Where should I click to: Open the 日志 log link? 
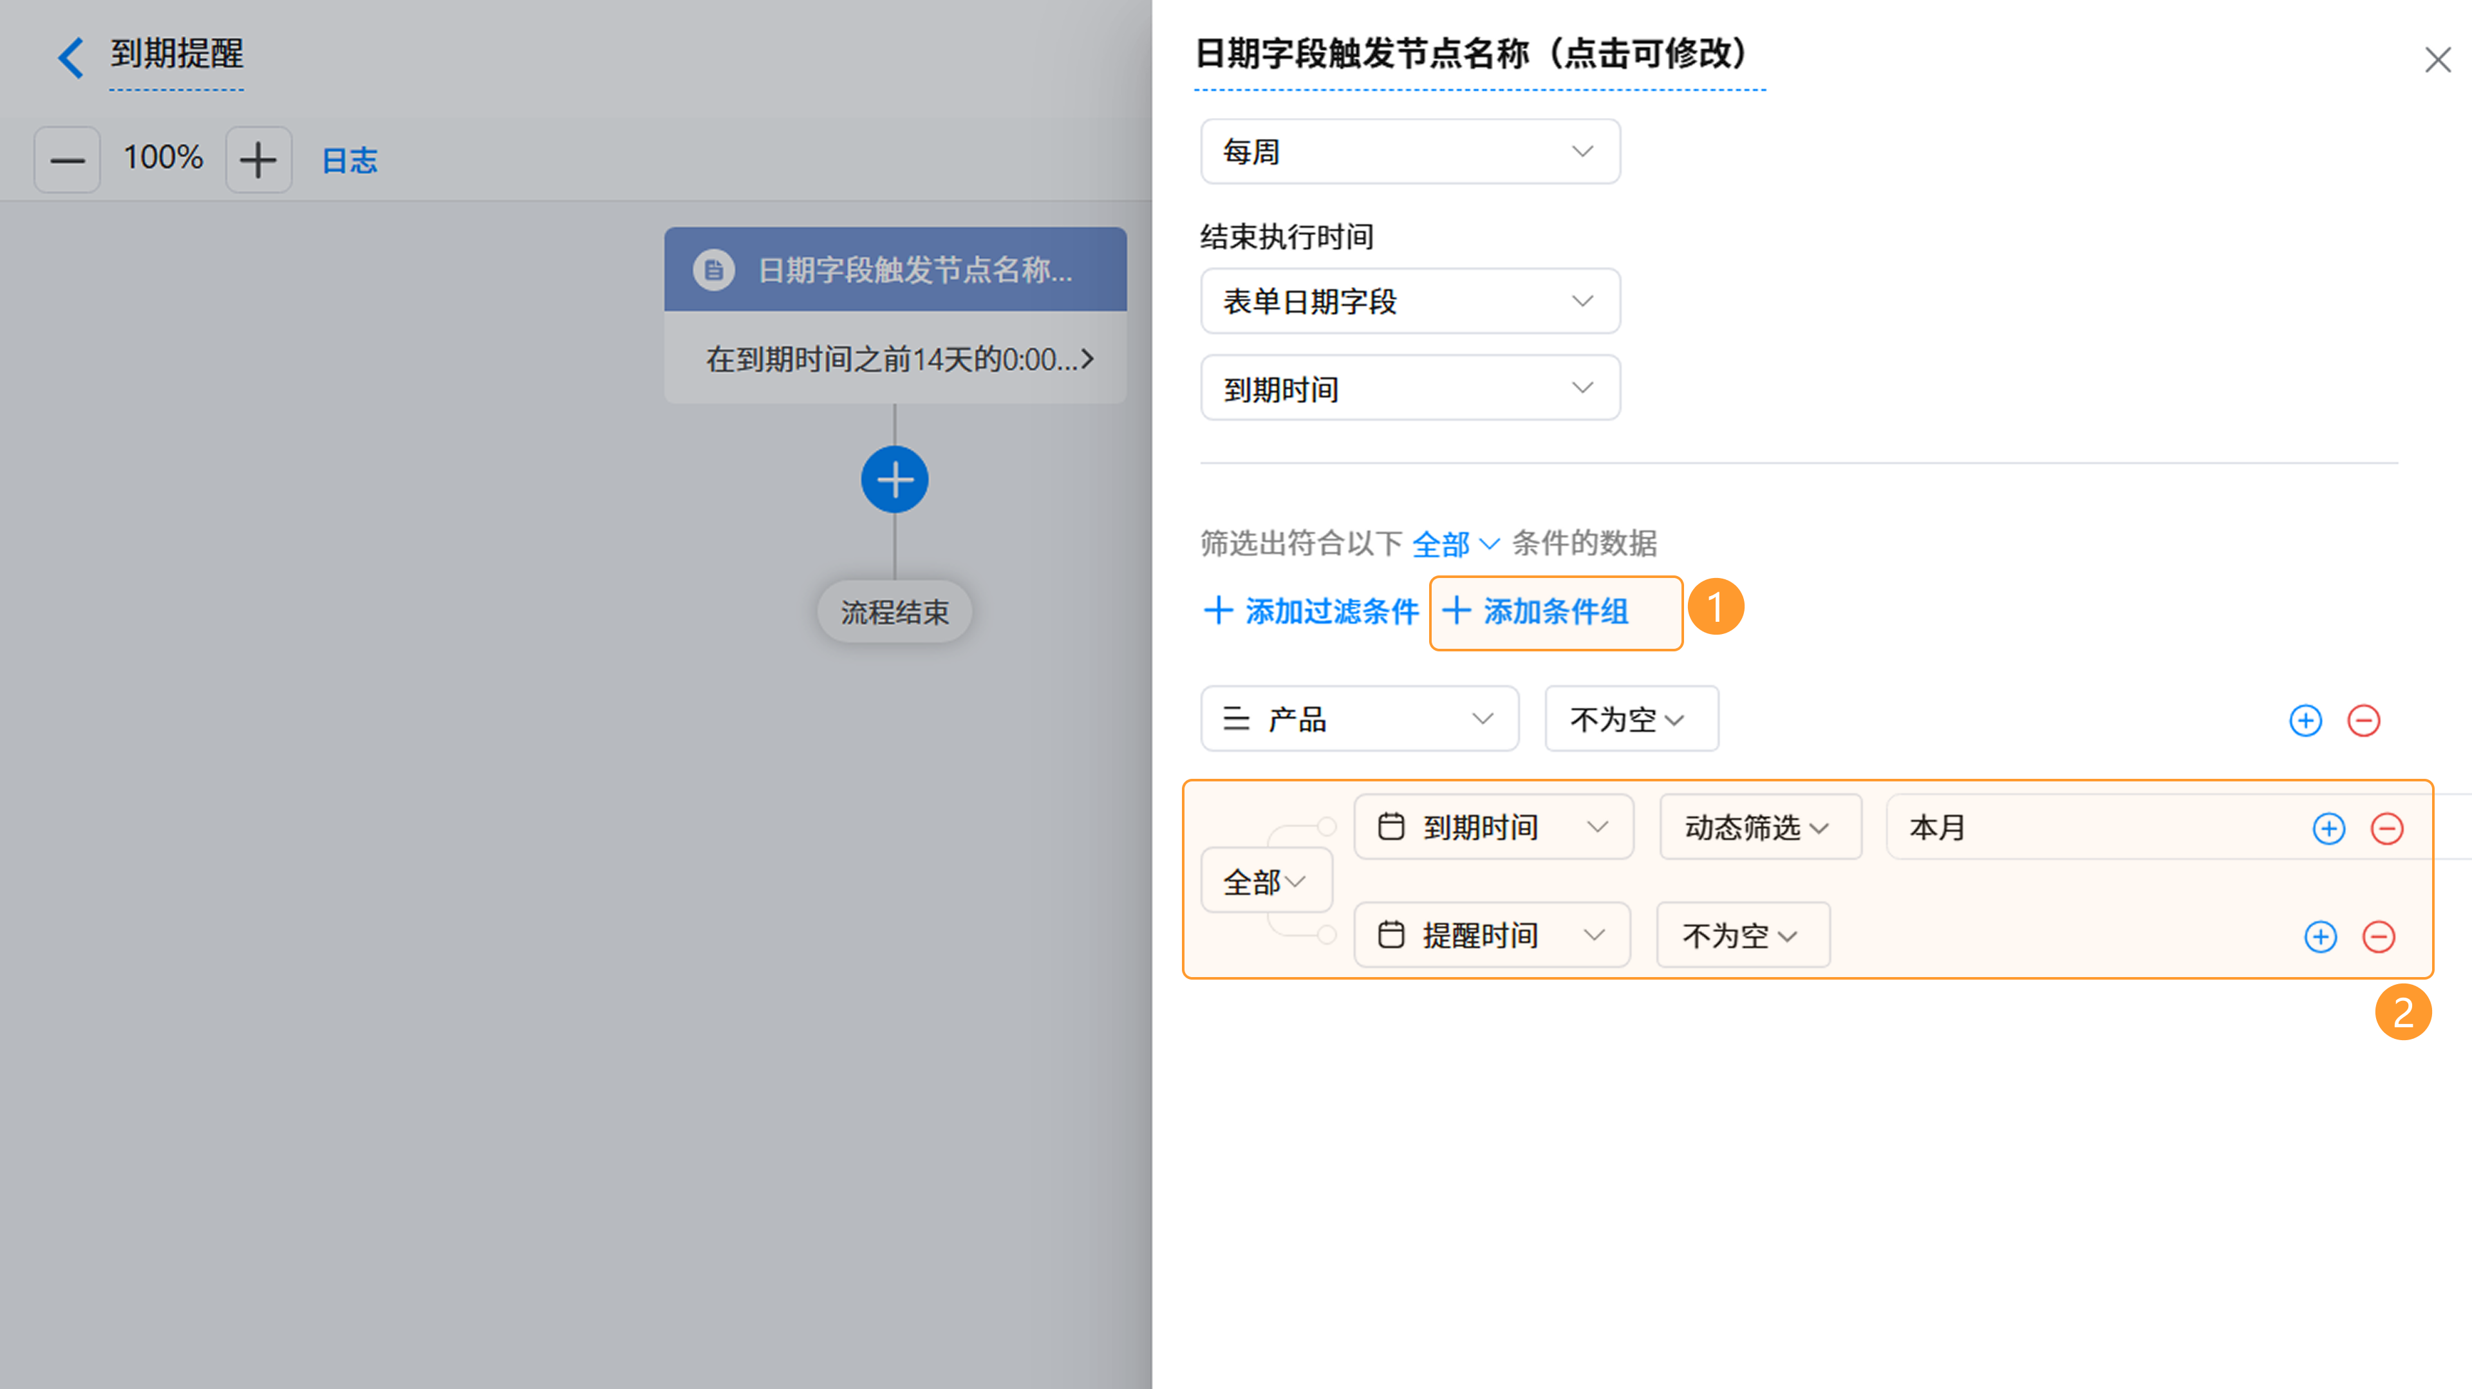click(350, 160)
